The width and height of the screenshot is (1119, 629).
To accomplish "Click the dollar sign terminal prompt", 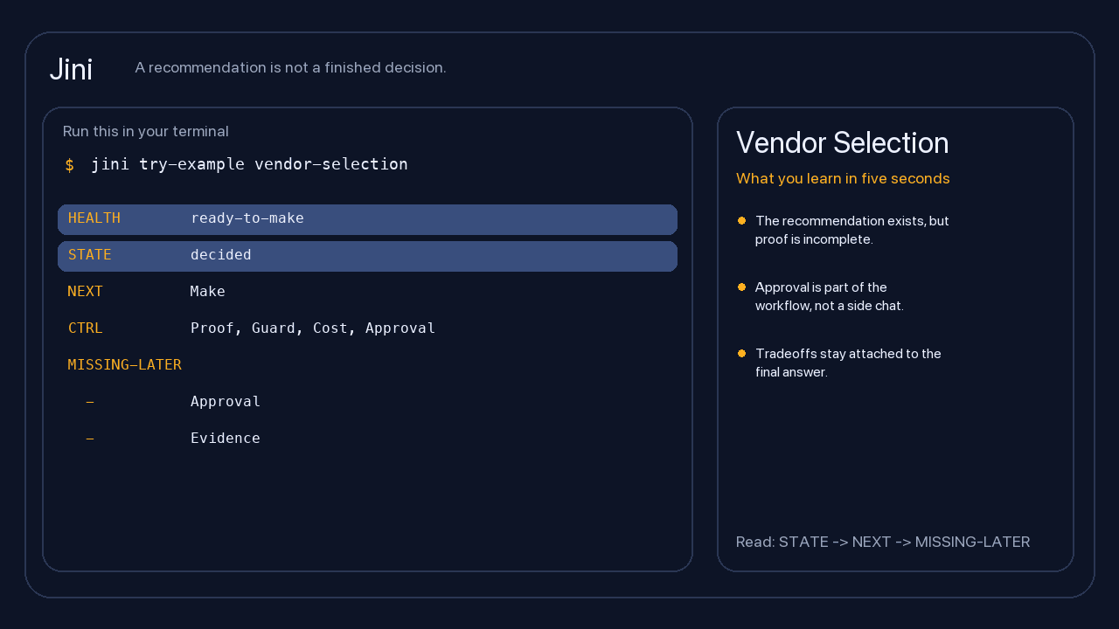I will [x=70, y=165].
